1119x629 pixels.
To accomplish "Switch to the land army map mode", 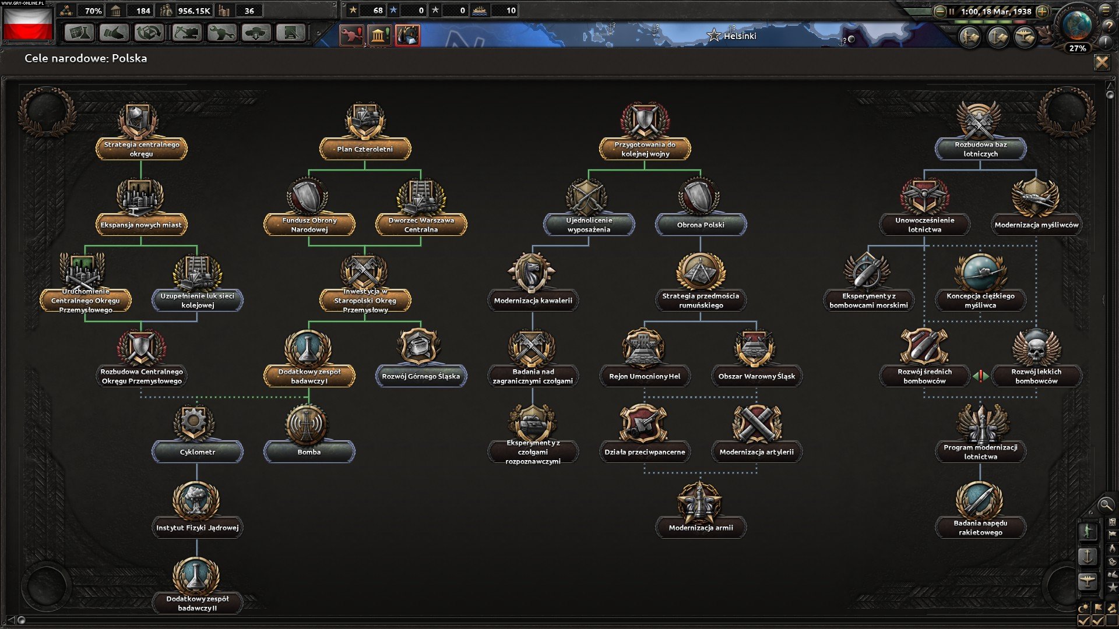I will 1088,531.
